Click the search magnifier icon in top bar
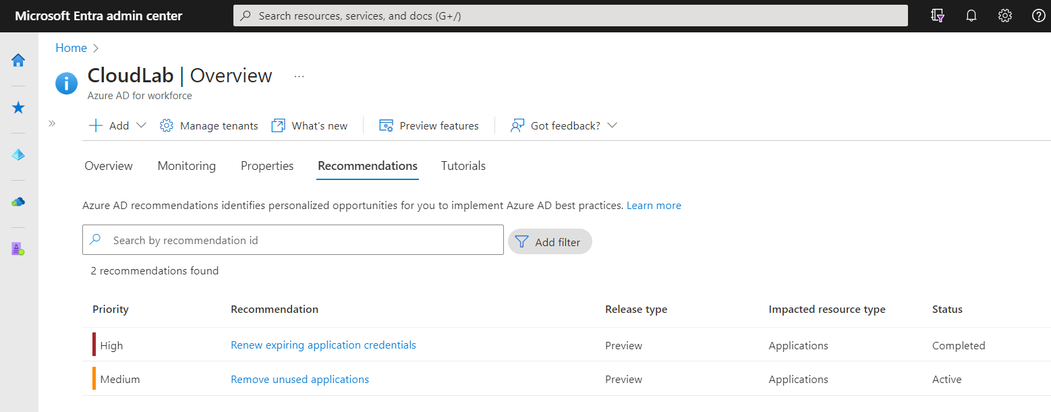Viewport: 1051px width, 412px height. [x=246, y=16]
